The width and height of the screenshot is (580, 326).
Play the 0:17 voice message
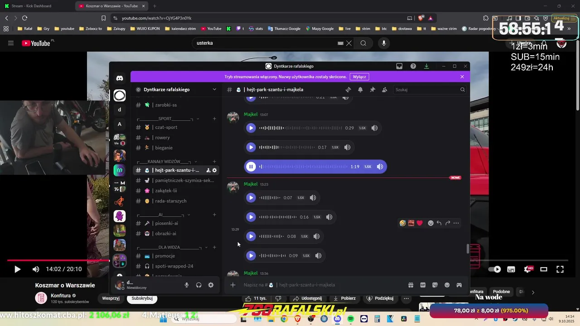coord(251,147)
